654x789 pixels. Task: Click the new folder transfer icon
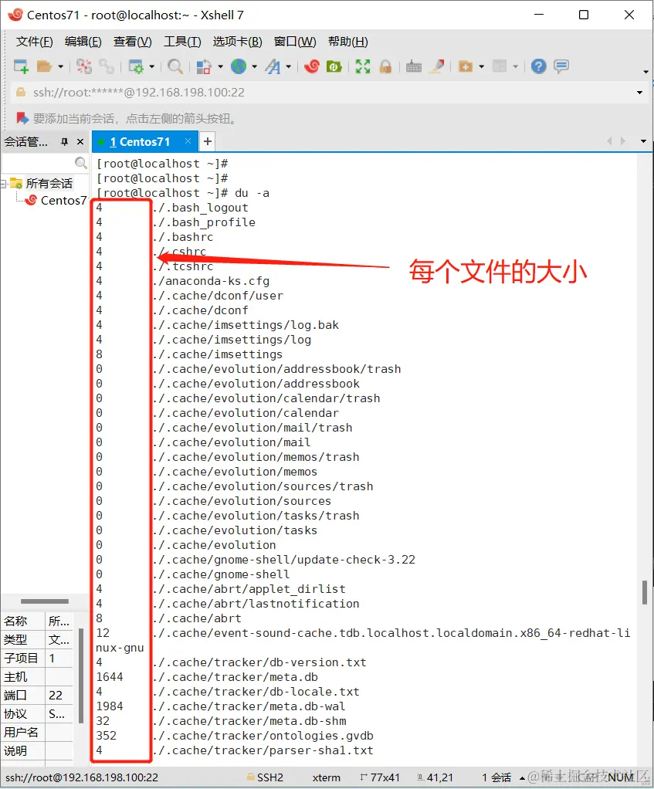466,66
